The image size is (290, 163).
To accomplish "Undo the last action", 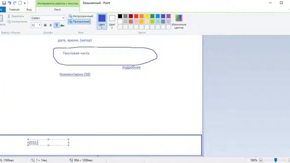I will pyautogui.click(x=10, y=3).
